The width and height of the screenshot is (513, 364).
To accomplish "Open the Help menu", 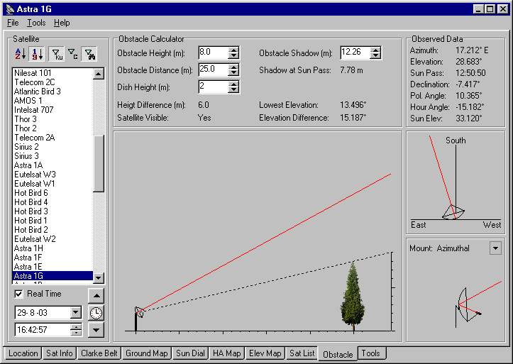I will [x=62, y=23].
